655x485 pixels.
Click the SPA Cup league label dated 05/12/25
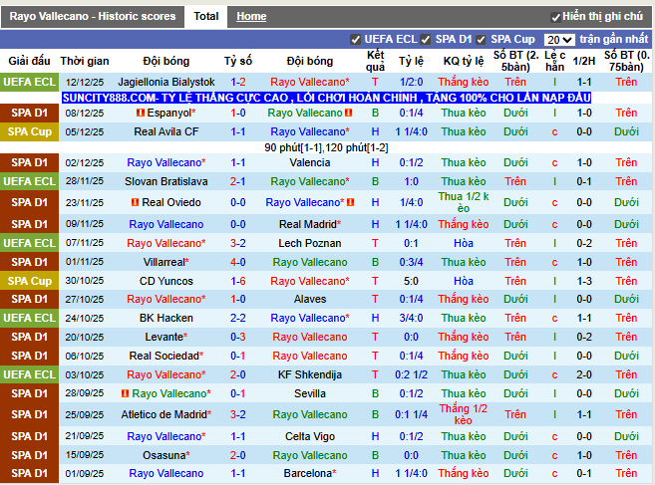[29, 131]
